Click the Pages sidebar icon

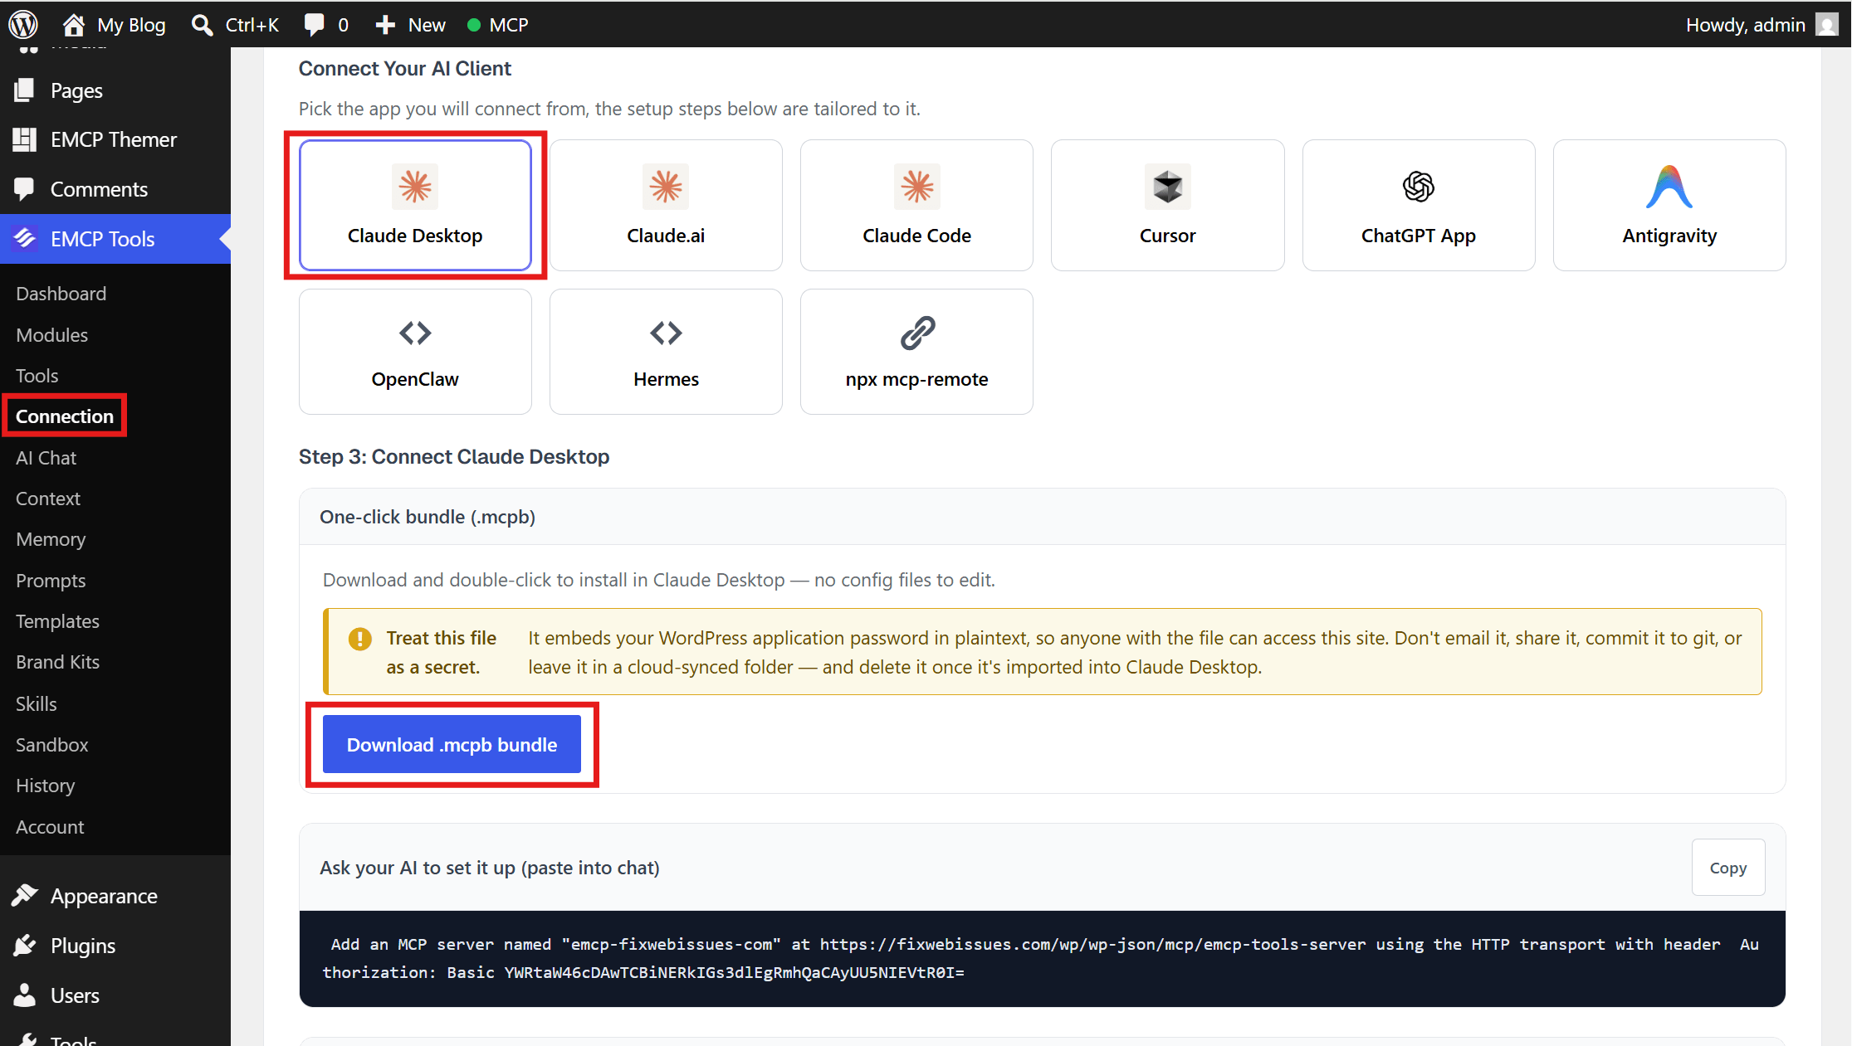point(25,90)
